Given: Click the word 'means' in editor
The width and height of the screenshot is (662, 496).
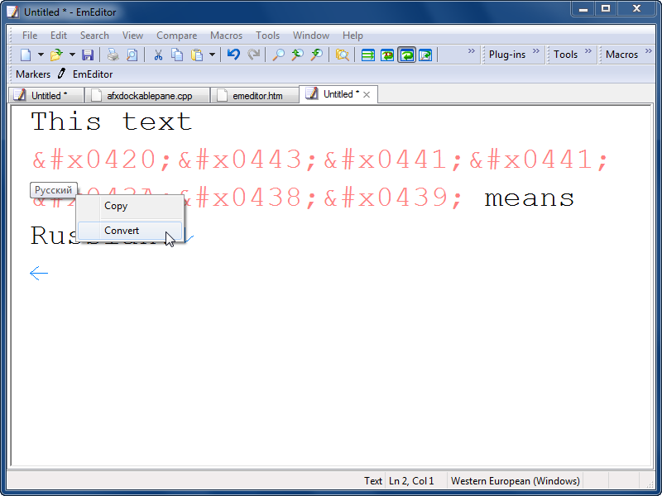Looking at the screenshot, I should click(529, 198).
